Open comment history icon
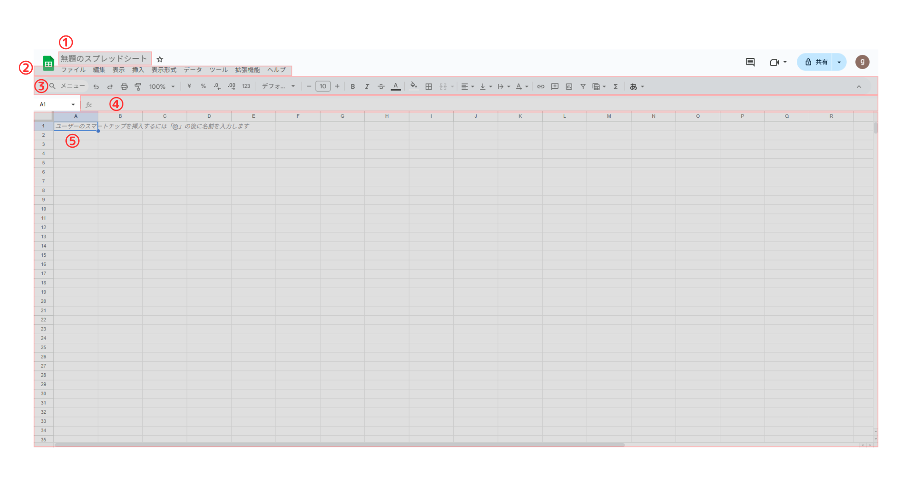912x497 pixels. click(x=750, y=62)
